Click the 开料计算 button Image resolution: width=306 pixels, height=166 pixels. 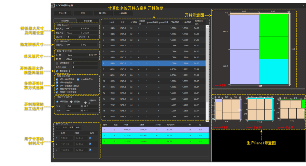(x=63, y=13)
